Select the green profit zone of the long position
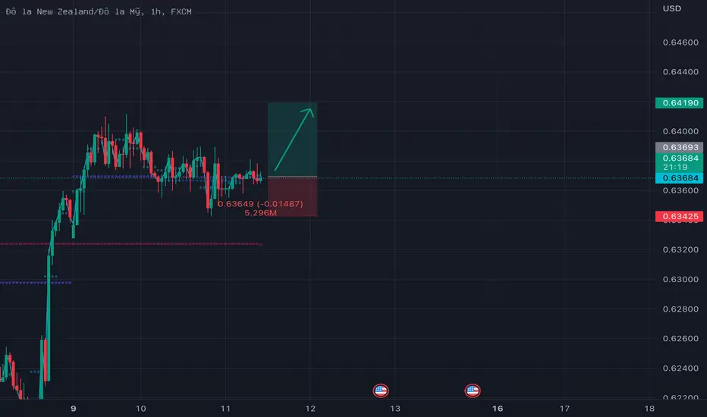The height and width of the screenshot is (417, 707). click(293, 140)
